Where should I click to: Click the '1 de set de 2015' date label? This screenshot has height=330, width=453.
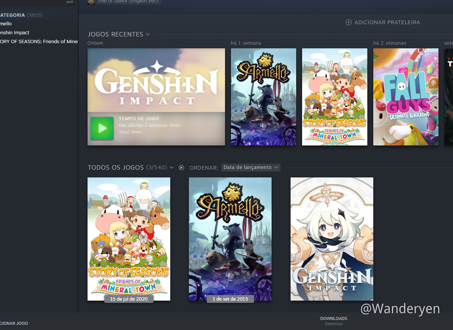(x=230, y=299)
